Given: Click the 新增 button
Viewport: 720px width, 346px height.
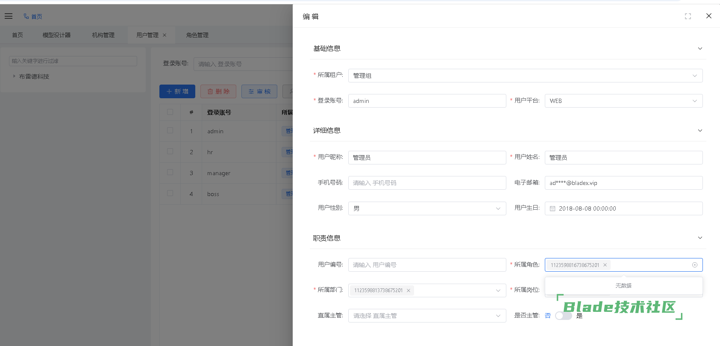Looking at the screenshot, I should (x=177, y=91).
